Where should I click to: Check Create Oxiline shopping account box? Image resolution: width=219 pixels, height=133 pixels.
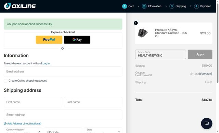coord(5,81)
